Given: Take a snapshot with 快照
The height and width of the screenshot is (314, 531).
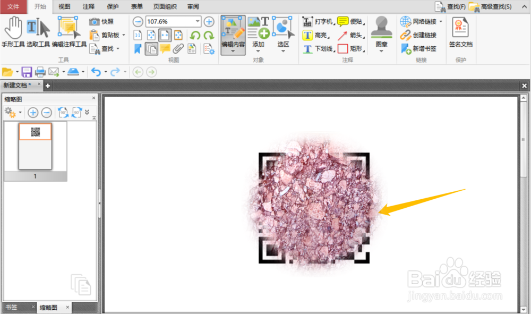Looking at the screenshot, I should [101, 22].
